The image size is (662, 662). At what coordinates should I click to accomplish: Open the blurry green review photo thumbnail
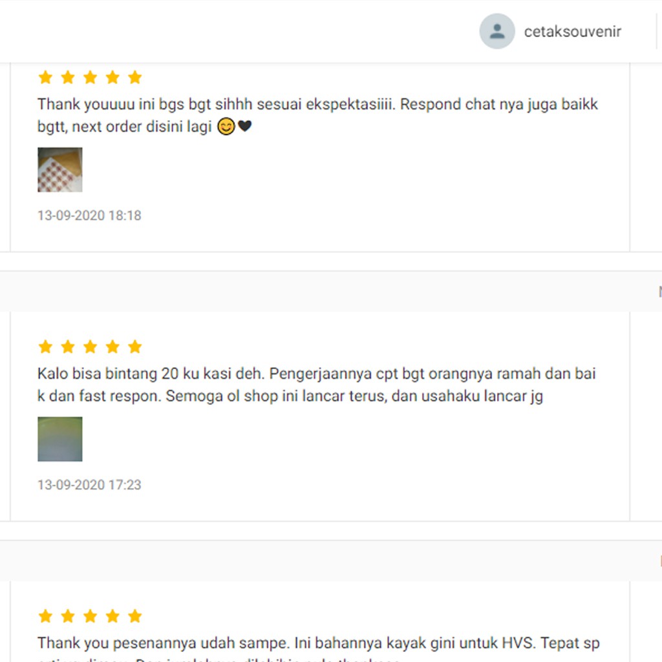(60, 439)
